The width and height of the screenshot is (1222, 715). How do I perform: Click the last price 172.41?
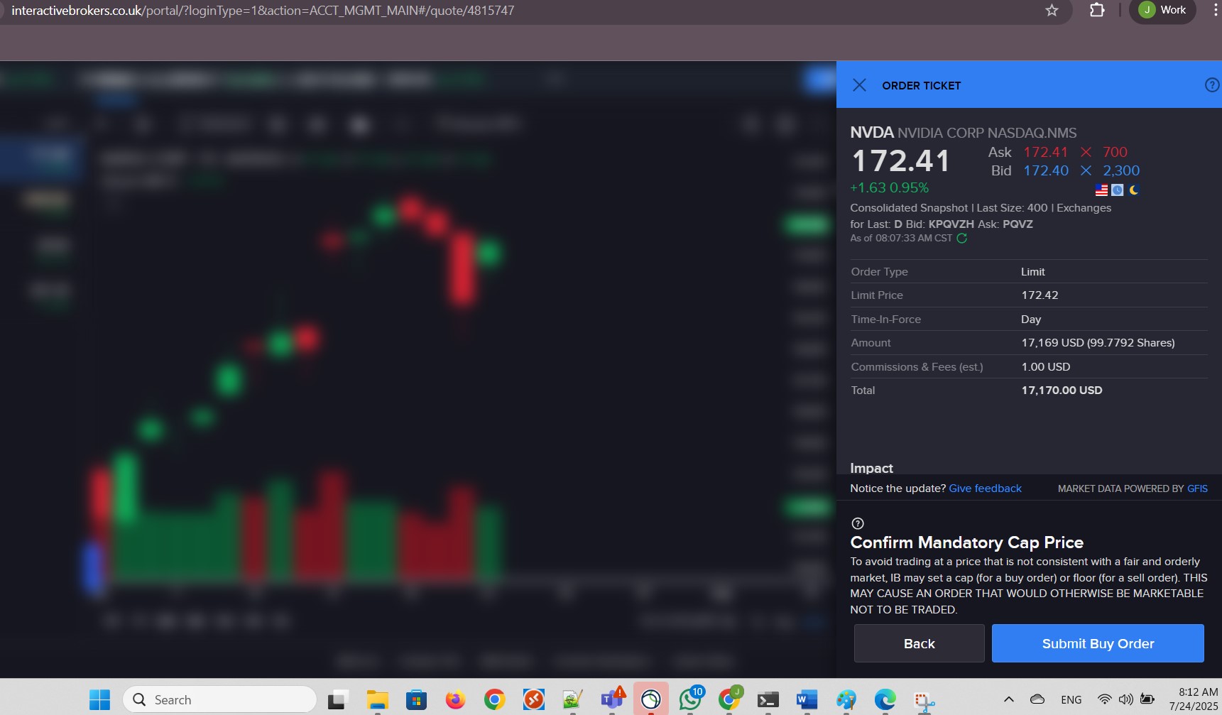point(900,161)
